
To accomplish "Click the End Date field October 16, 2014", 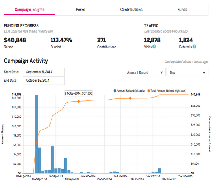I will pyautogui.click(x=44, y=81).
